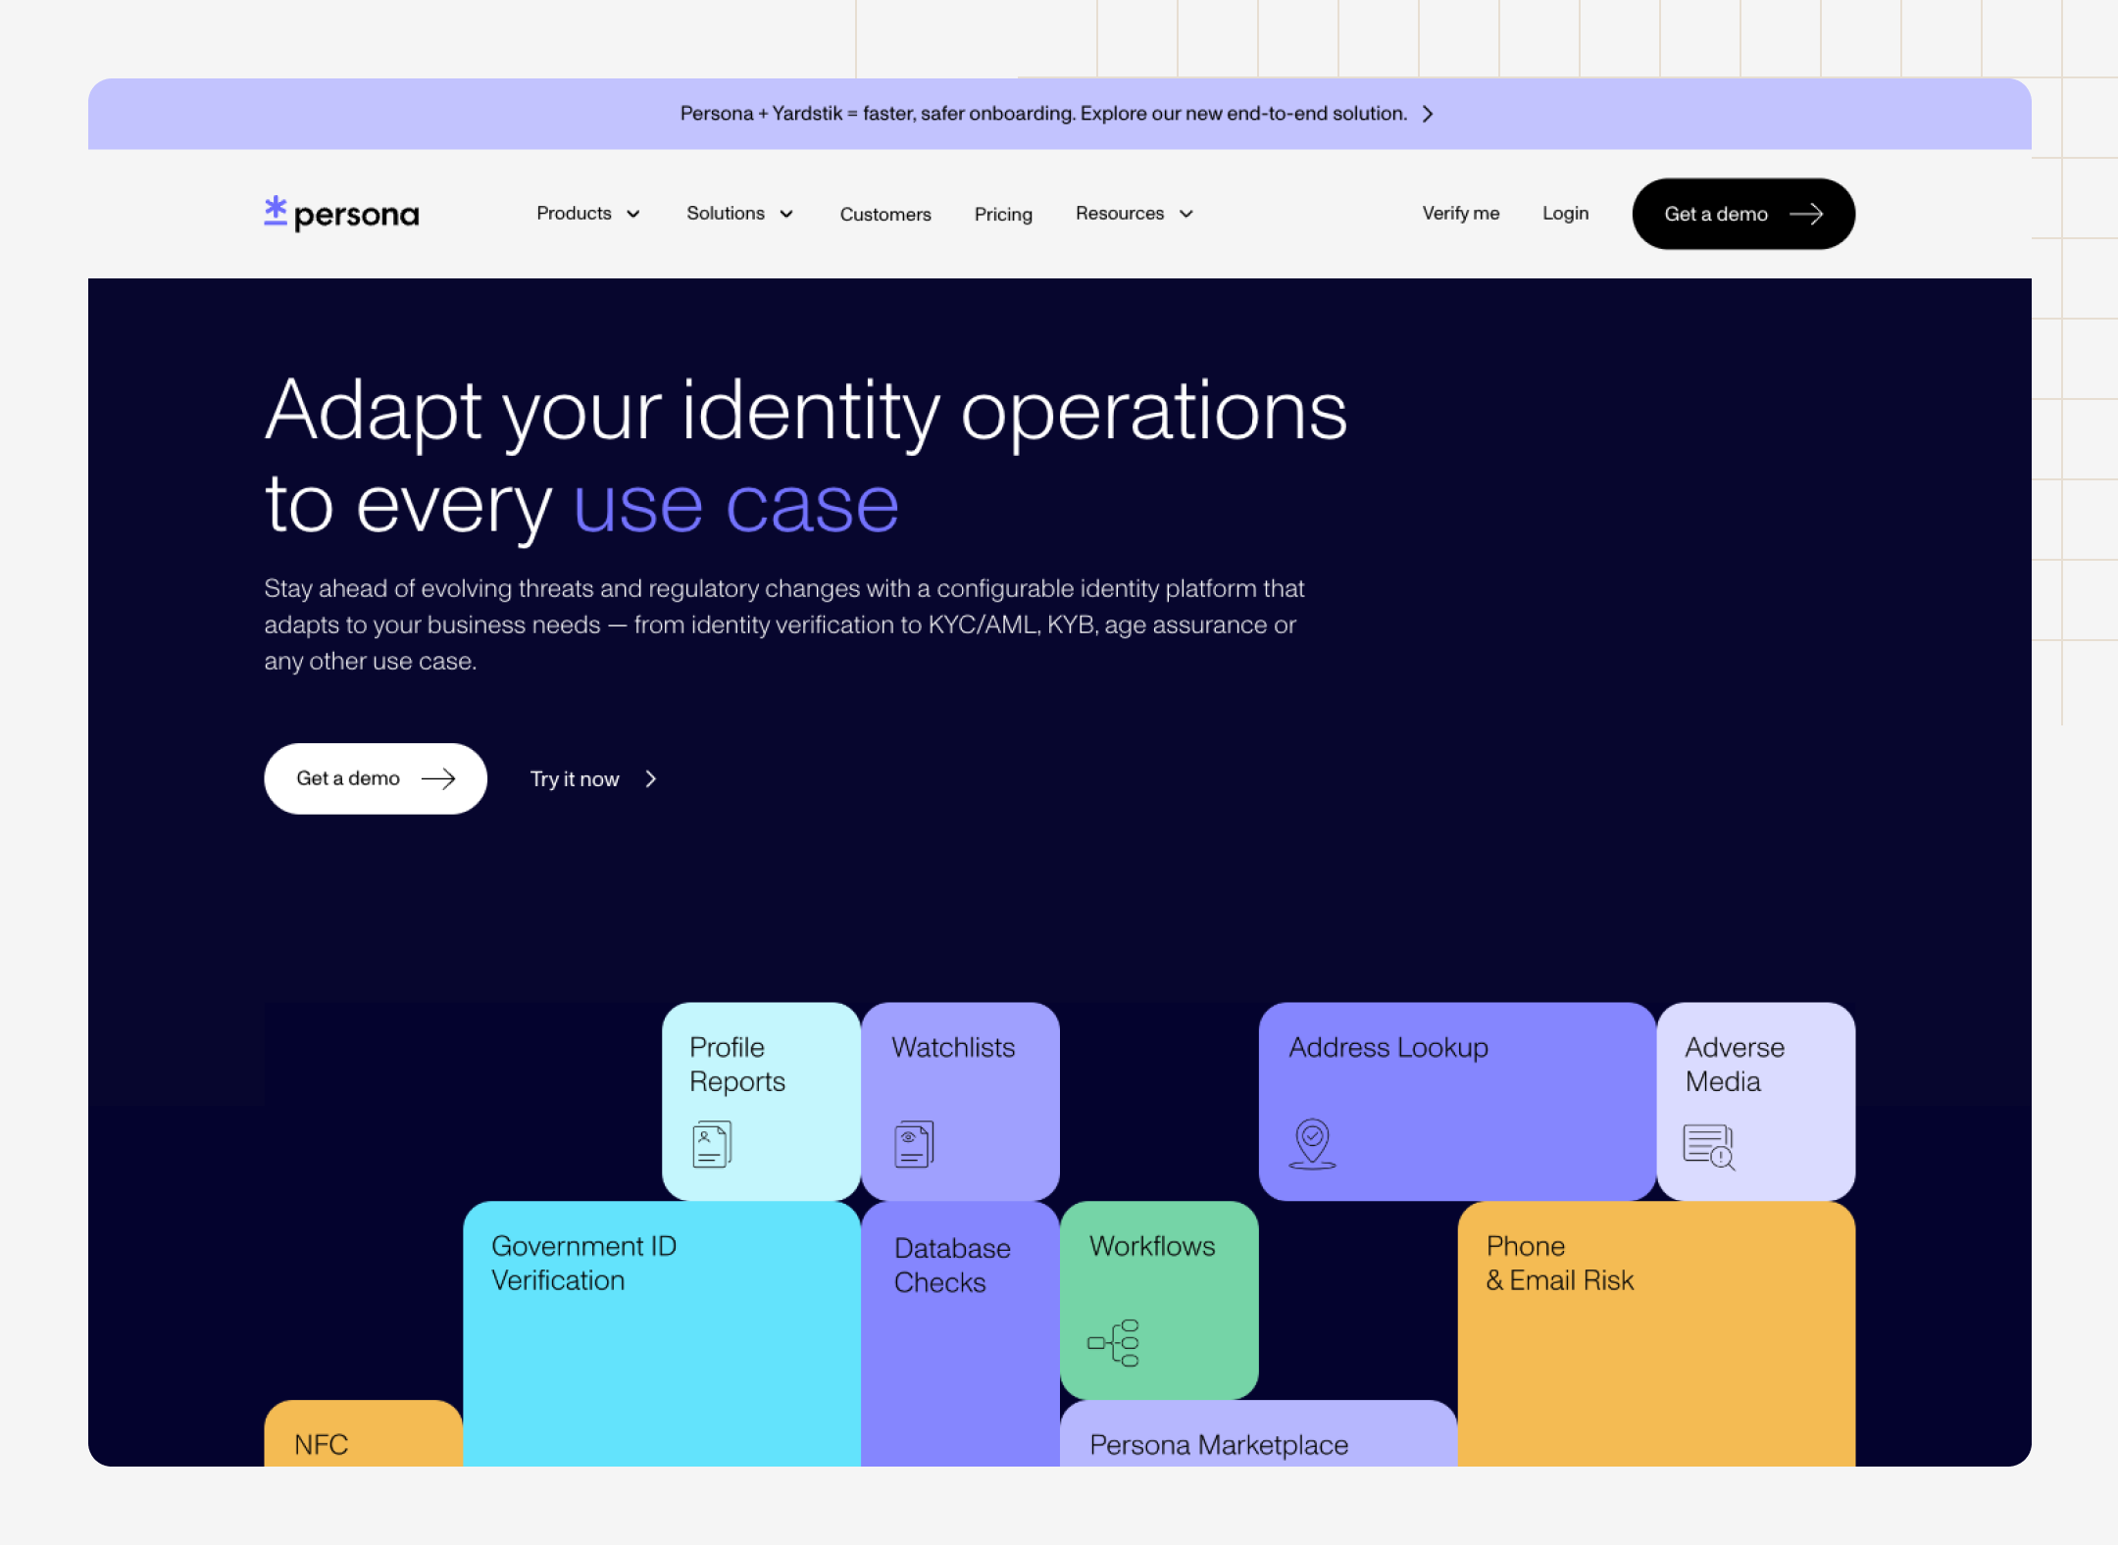Open the Persona + Yardstik announcement banner text
2118x1545 pixels.
(x=1043, y=114)
